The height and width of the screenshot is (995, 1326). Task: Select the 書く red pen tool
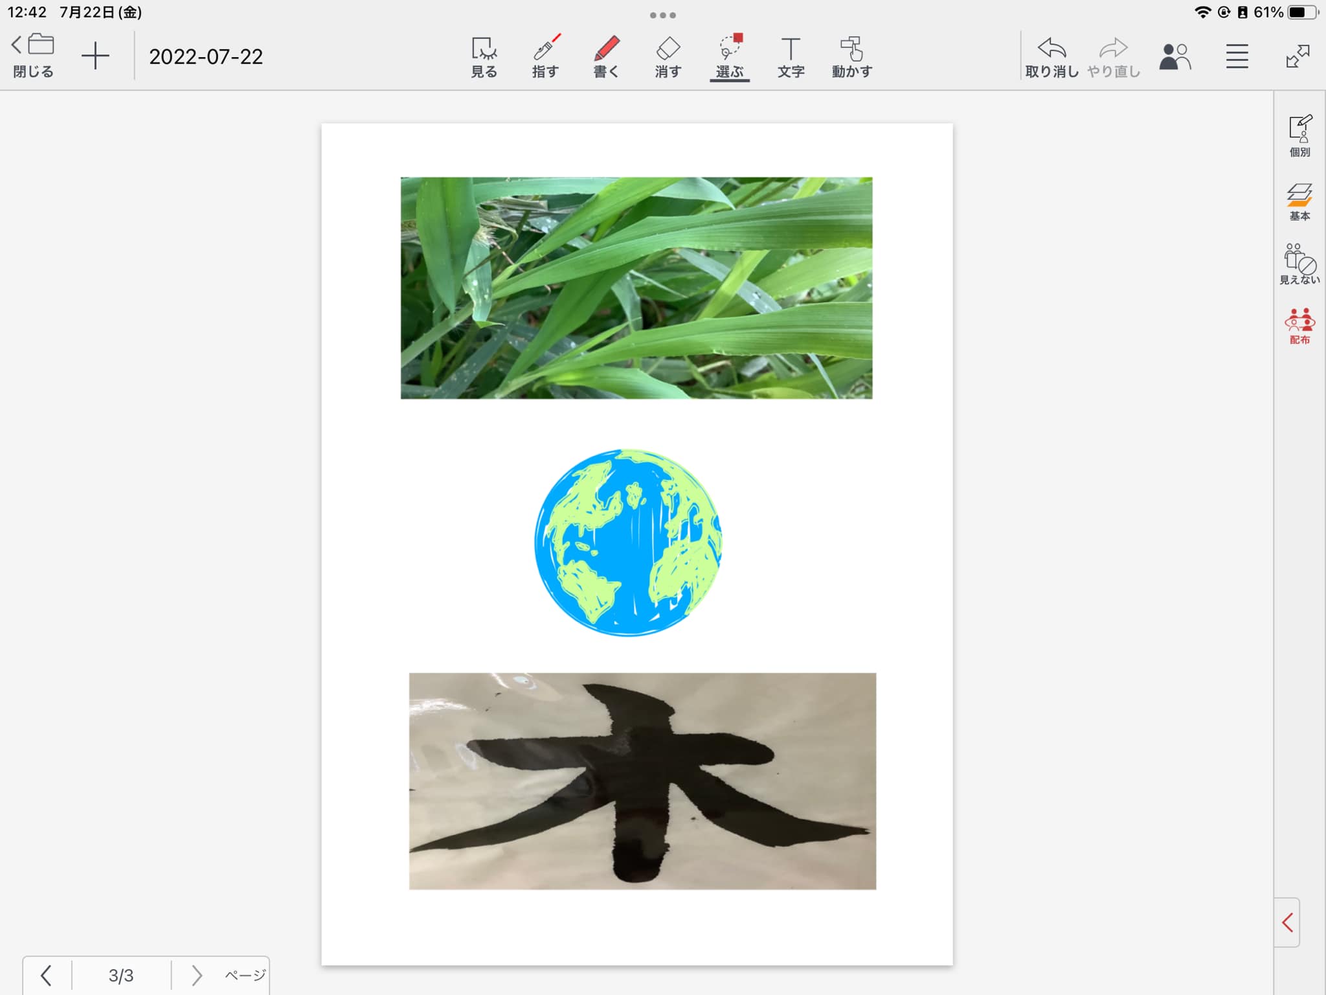(x=606, y=57)
